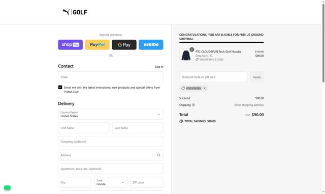325x194 pixels.
Task: Click the address search magnifier icon
Action: [x=159, y=155]
